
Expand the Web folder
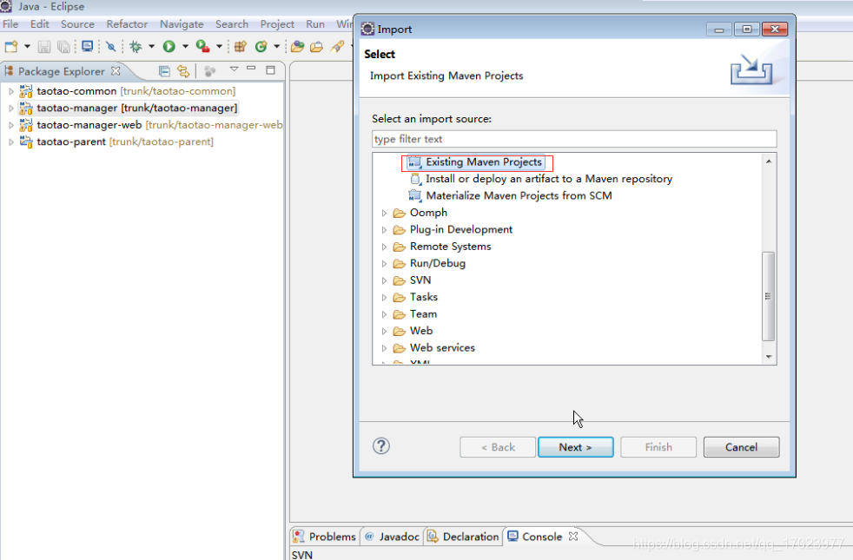384,331
